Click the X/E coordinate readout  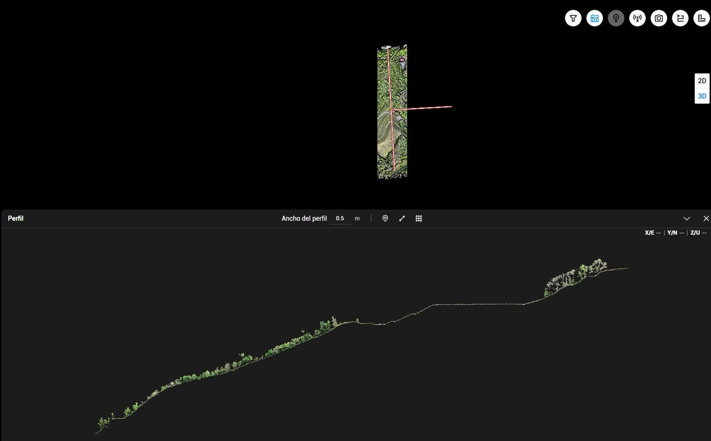(653, 233)
